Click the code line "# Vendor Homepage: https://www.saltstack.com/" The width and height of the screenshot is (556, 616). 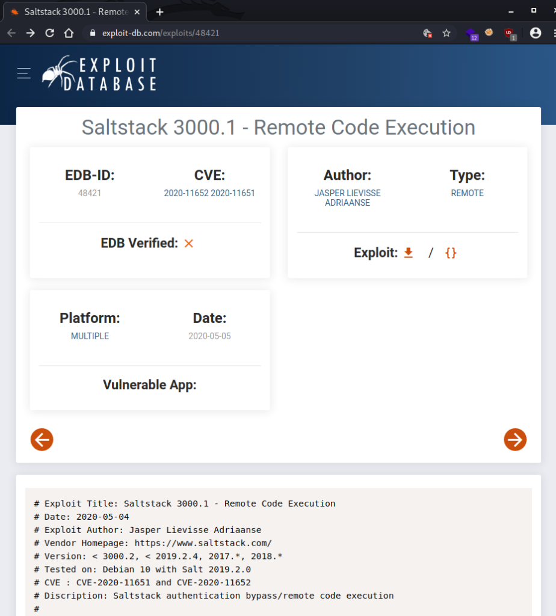pos(153,543)
